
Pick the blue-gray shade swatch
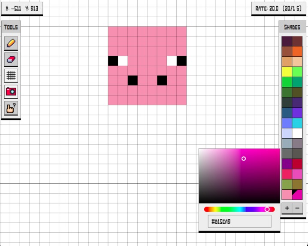(287, 143)
